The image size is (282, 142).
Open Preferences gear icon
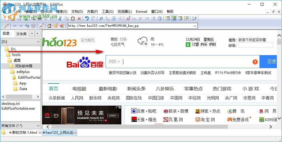click(x=160, y=18)
